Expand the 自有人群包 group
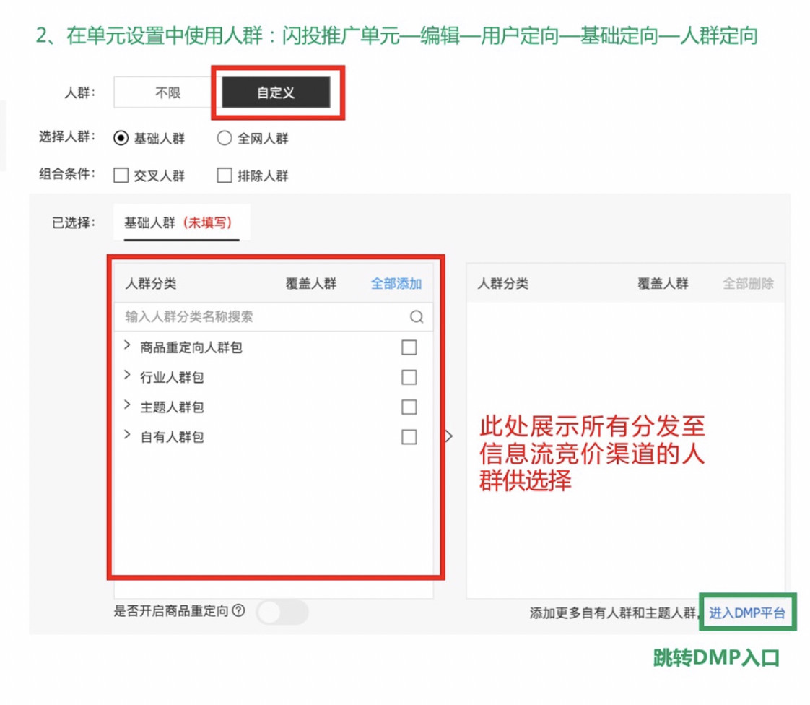The width and height of the screenshot is (810, 705). click(x=128, y=435)
